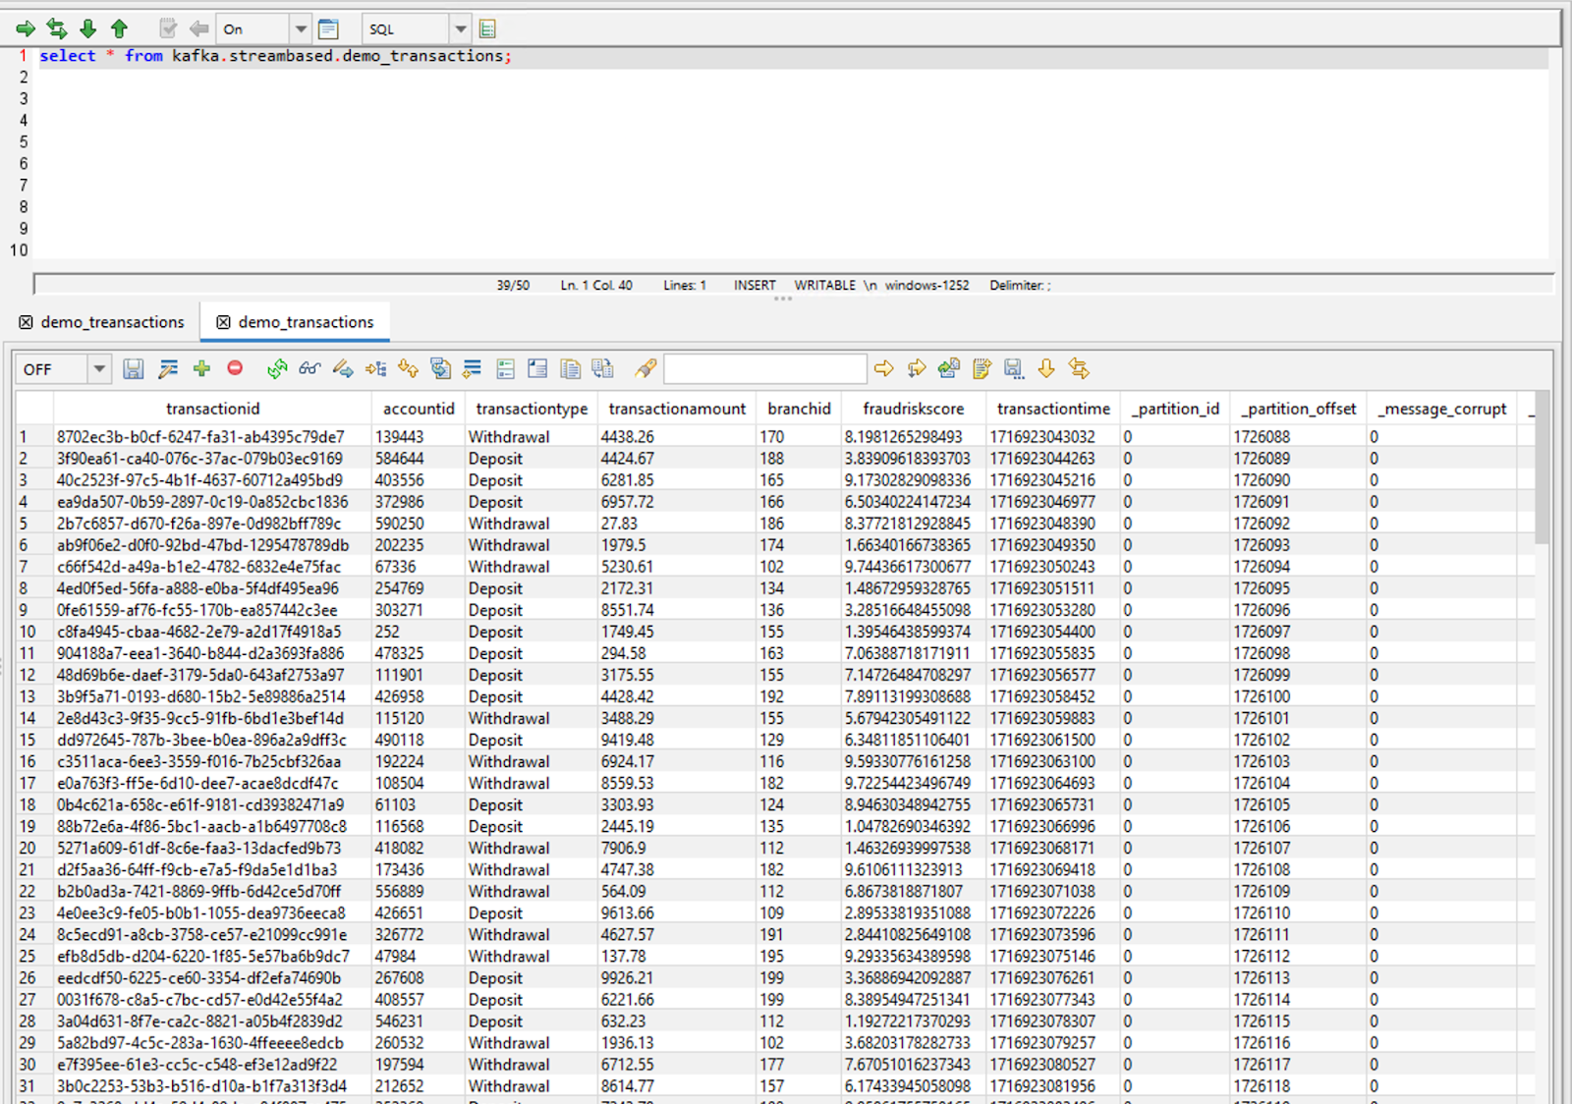Image resolution: width=1572 pixels, height=1104 pixels.
Task: Click the transactiontime column header
Action: coord(1053,409)
